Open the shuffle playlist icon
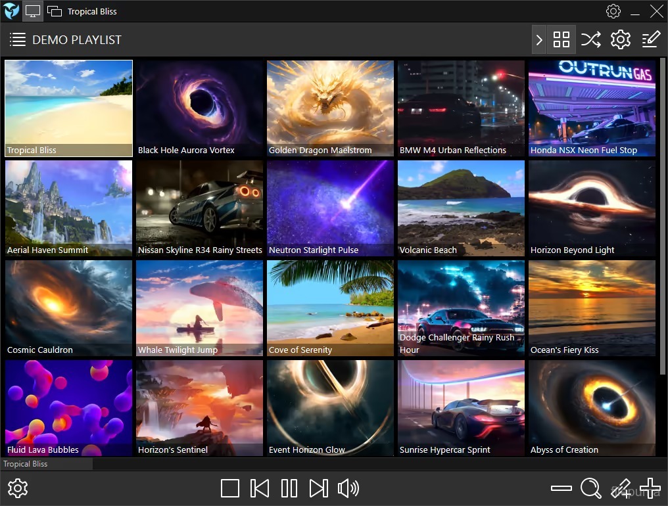The image size is (668, 506). 590,39
